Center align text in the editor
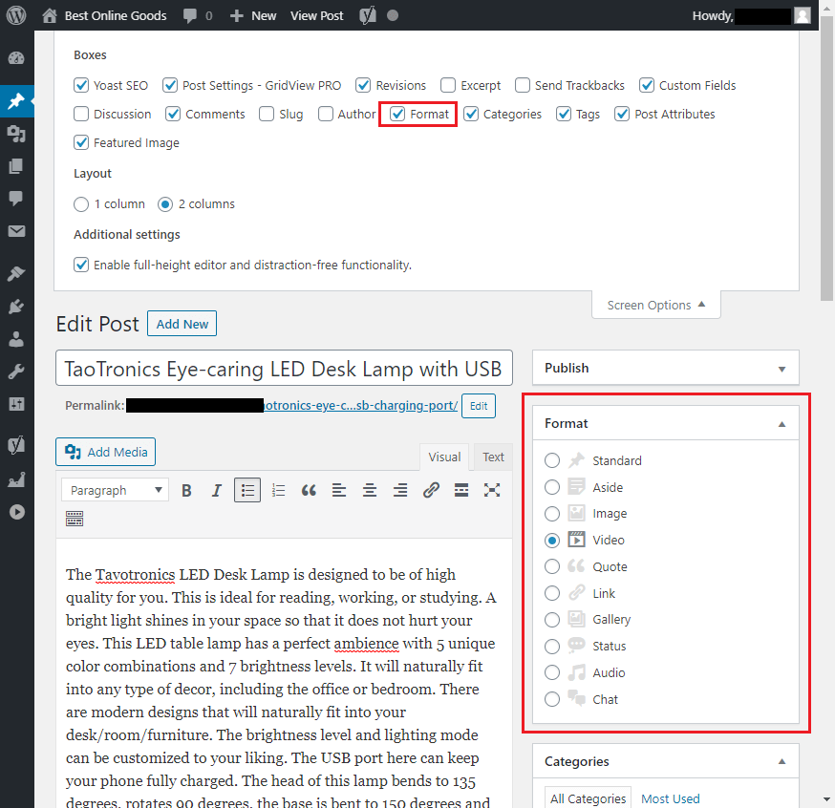The height and width of the screenshot is (808, 835). click(370, 490)
